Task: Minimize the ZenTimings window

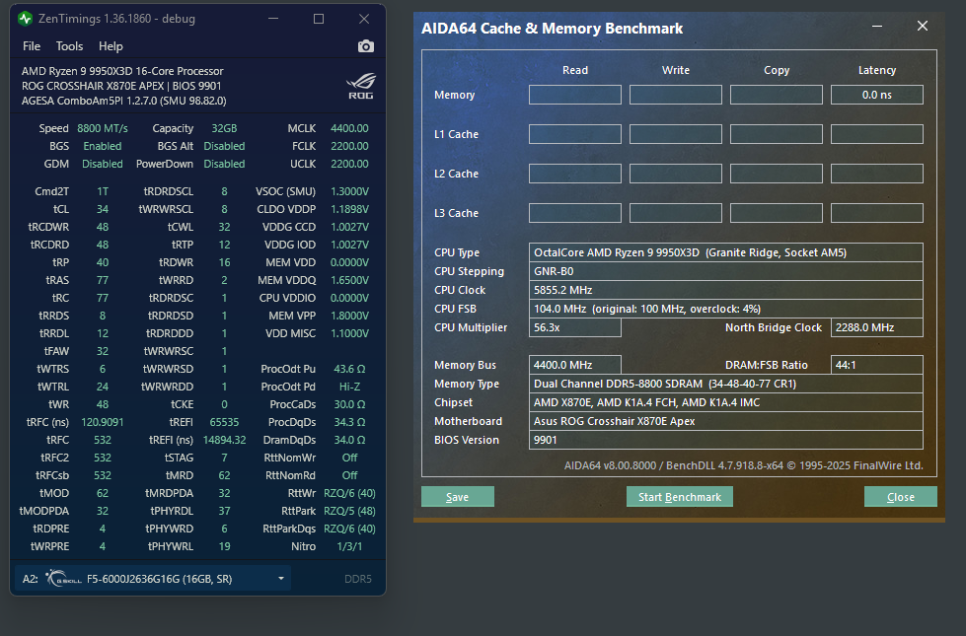Action: pyautogui.click(x=273, y=19)
